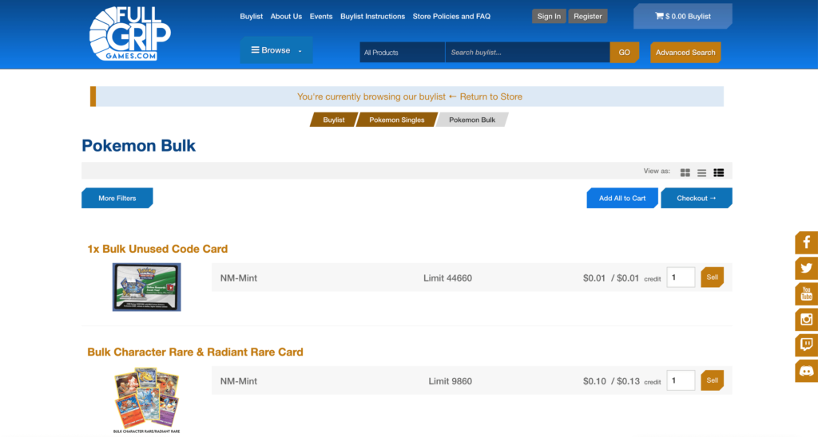Sell the Bulk Character Rare Card
Viewport: 818px width, 437px height.
[712, 380]
